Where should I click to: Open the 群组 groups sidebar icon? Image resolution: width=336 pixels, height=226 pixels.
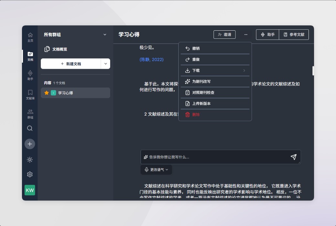coord(30,114)
